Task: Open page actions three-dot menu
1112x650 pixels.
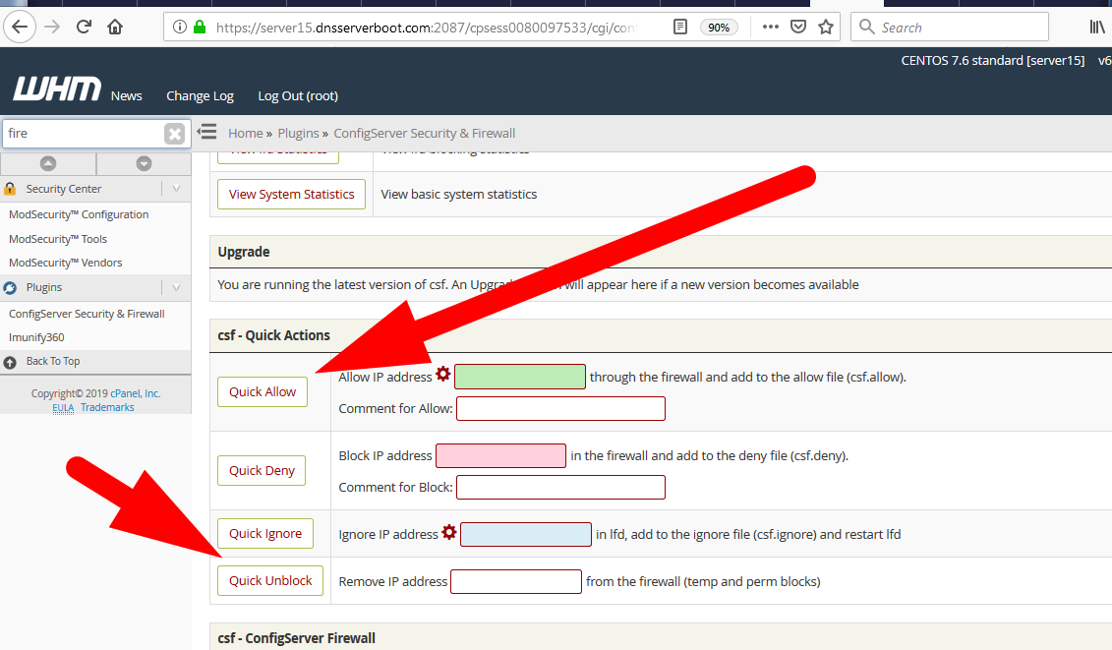Action: click(x=770, y=27)
